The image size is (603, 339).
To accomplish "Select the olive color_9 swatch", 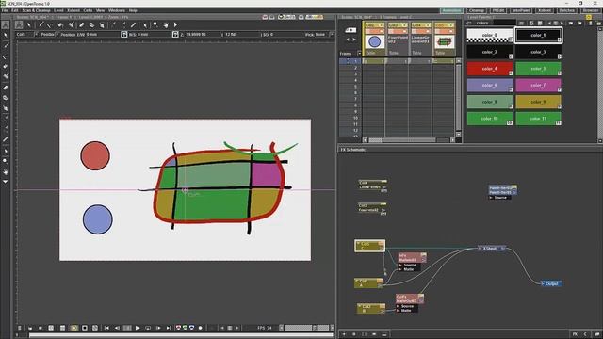I will tap(538, 102).
